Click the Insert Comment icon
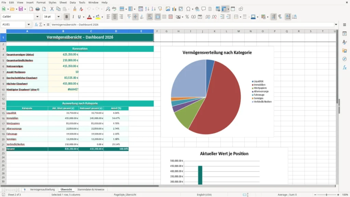Image resolution: width=350 pixels, height=197 pixels. tap(204, 9)
